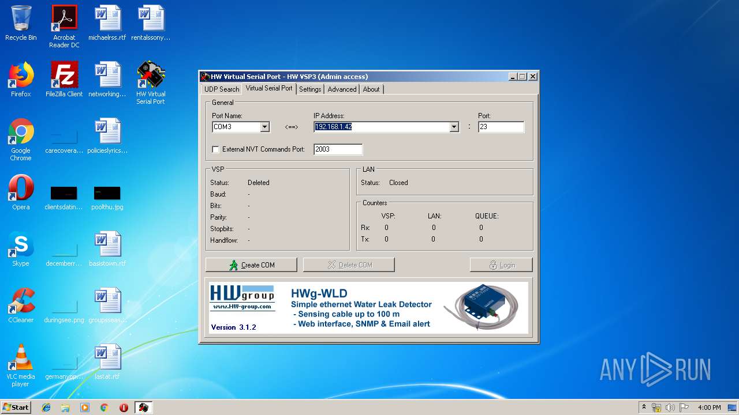Open Internet Explorer from the taskbar
This screenshot has width=739, height=415.
pos(46,408)
